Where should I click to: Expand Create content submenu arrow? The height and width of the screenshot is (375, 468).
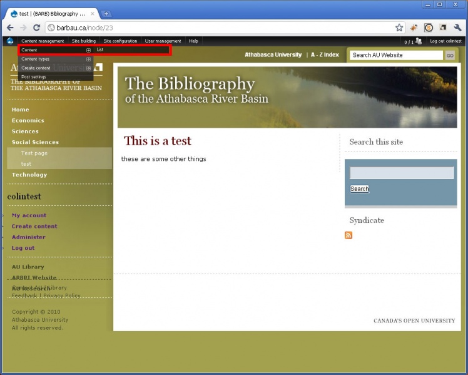88,68
